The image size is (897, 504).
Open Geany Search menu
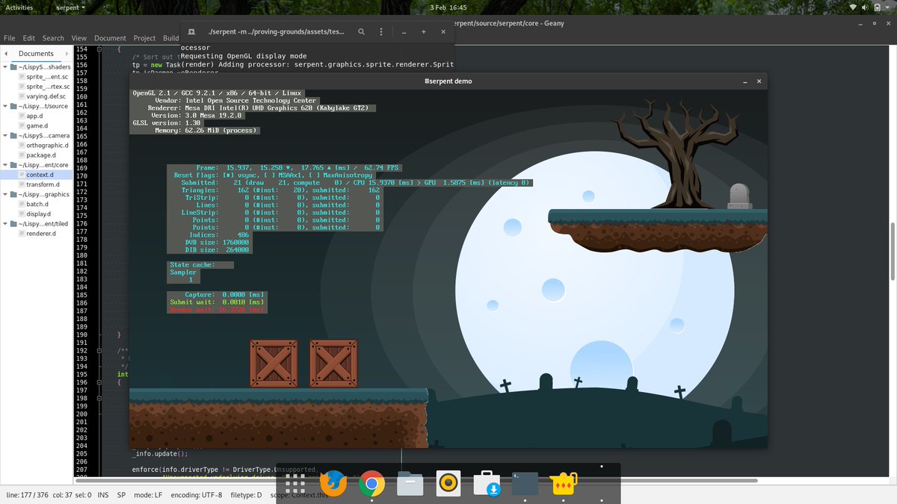(x=53, y=38)
